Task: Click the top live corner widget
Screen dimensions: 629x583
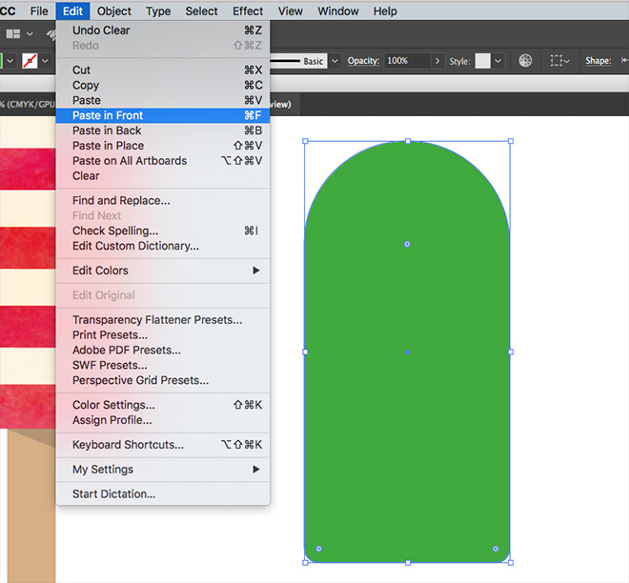Action: tap(407, 244)
